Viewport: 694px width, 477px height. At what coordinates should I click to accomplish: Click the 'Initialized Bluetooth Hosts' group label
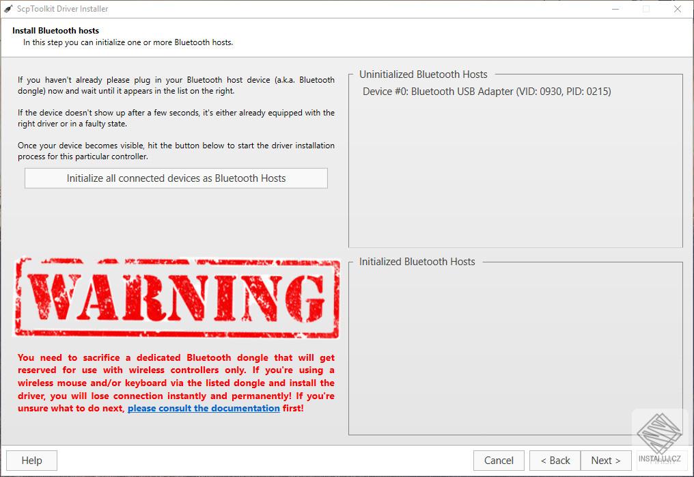pos(417,262)
